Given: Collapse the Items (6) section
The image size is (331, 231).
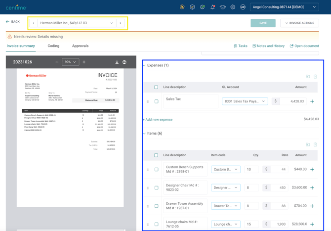Looking at the screenshot, I should pyautogui.click(x=144, y=134).
